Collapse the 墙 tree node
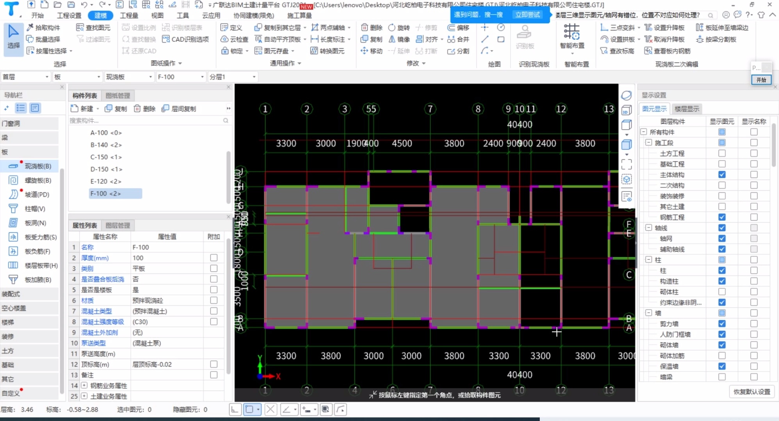The image size is (779, 421). pyautogui.click(x=649, y=313)
